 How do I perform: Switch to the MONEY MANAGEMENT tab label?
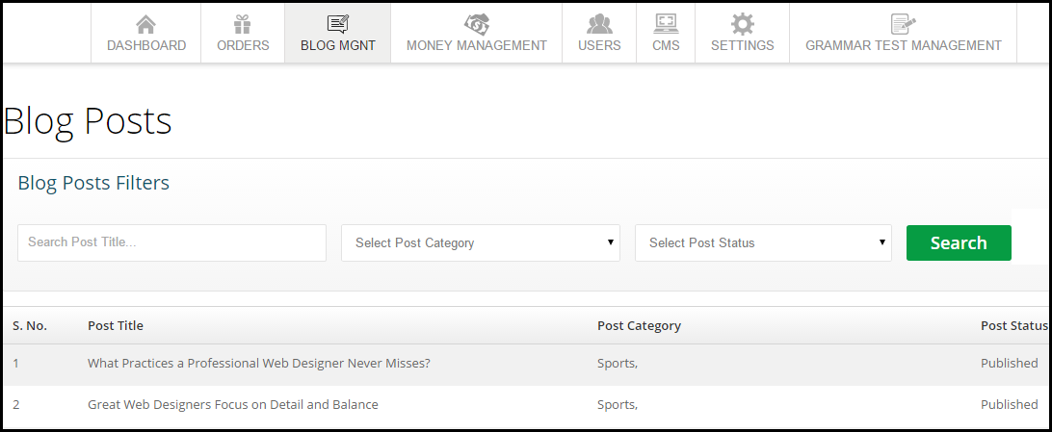pyautogui.click(x=476, y=45)
